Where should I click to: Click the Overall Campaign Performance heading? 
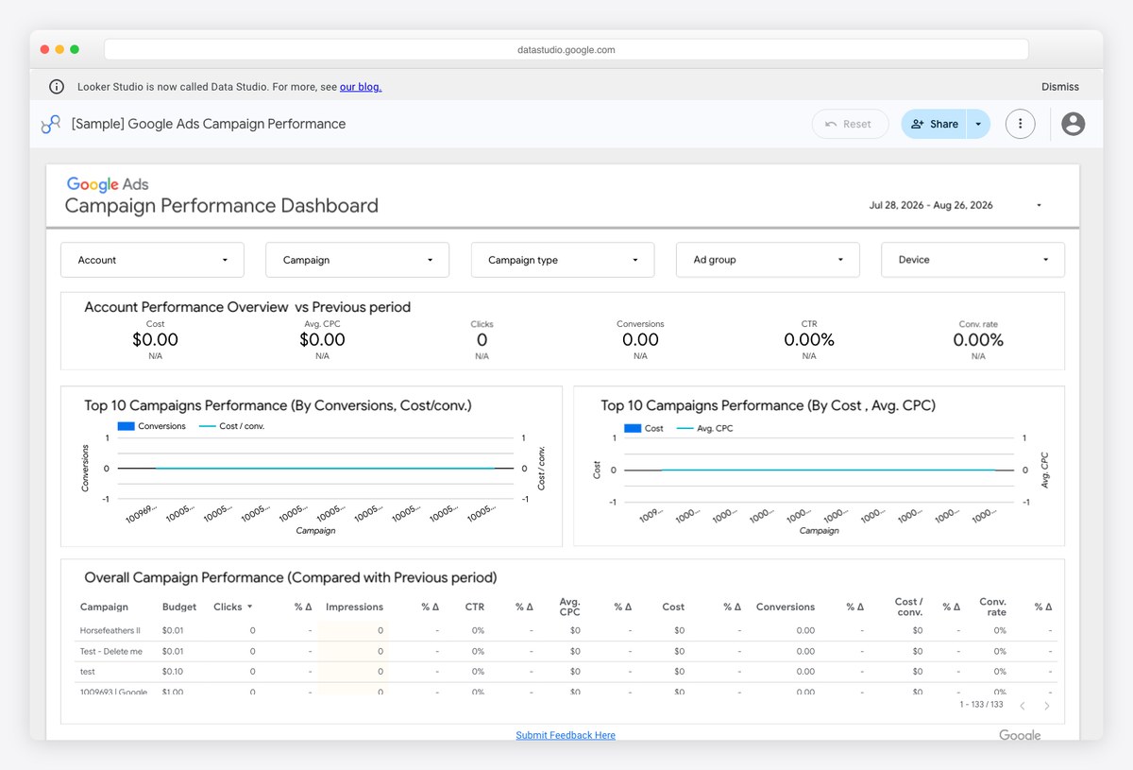[x=291, y=577]
